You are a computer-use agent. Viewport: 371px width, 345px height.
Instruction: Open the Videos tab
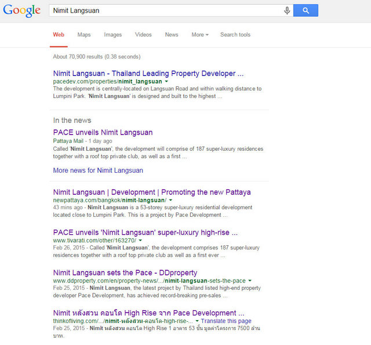click(x=143, y=35)
